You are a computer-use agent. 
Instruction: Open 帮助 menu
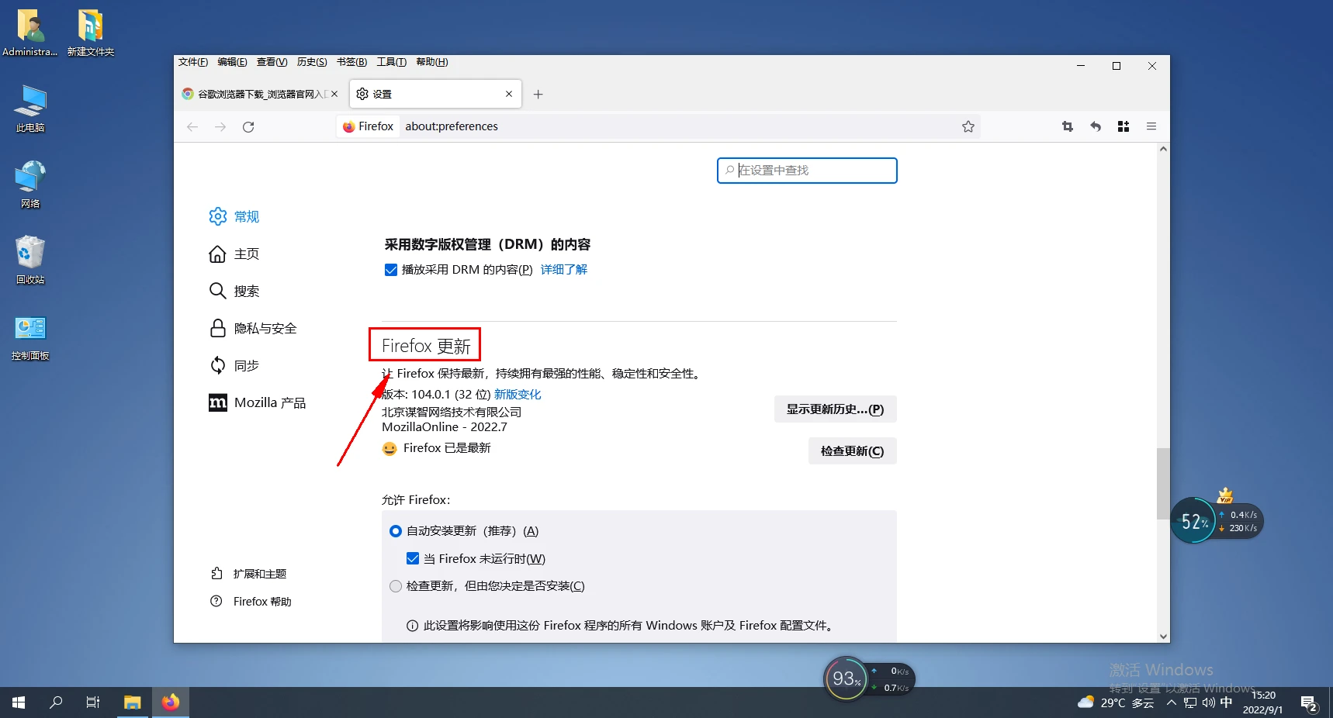[x=432, y=62]
